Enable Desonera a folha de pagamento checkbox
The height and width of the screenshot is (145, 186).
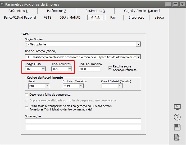click(x=26, y=95)
